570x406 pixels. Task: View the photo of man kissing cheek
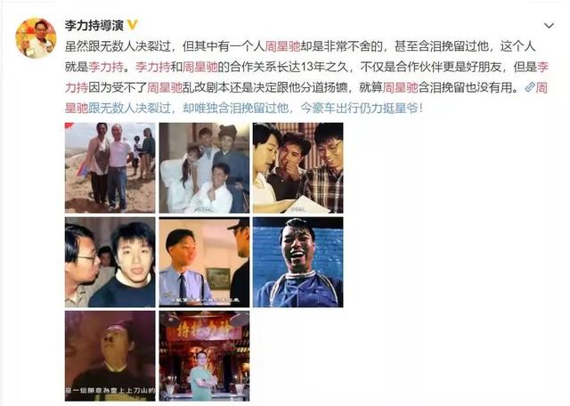tap(110, 262)
